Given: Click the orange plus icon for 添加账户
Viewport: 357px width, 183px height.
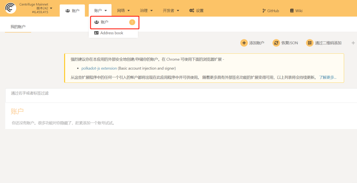Looking at the screenshot, I should pyautogui.click(x=244, y=43).
